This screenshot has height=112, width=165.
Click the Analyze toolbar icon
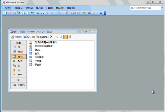tap(67, 13)
